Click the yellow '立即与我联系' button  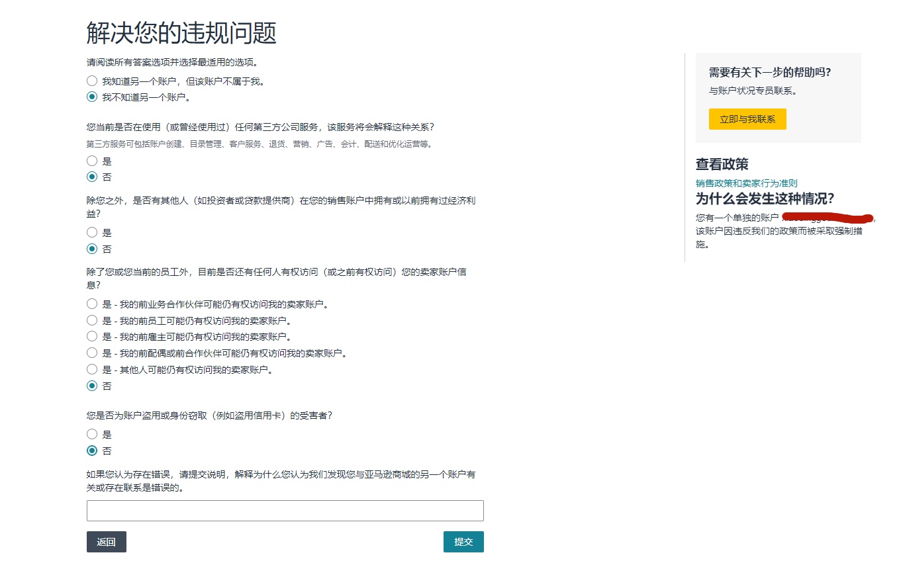(x=747, y=119)
